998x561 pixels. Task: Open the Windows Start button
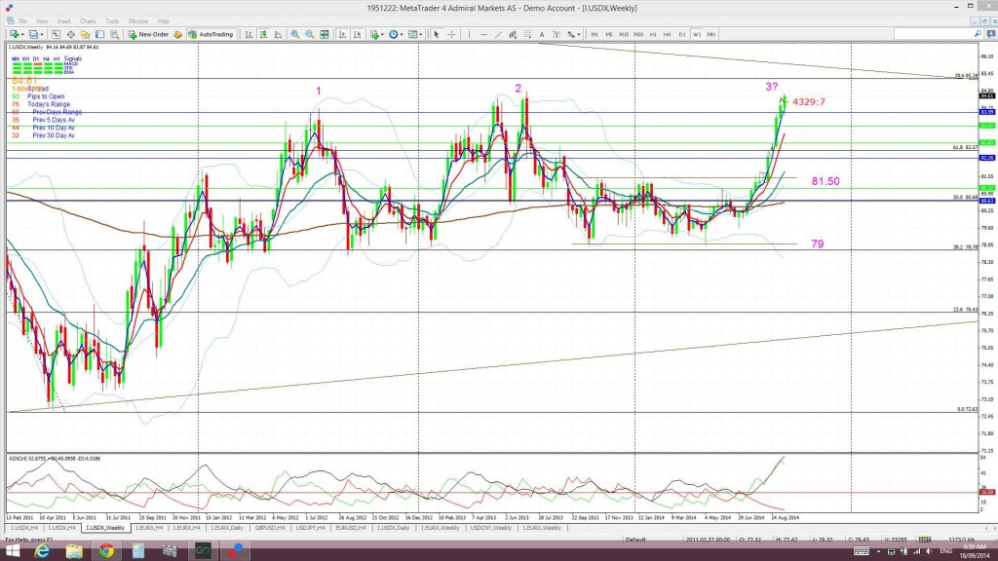13,551
